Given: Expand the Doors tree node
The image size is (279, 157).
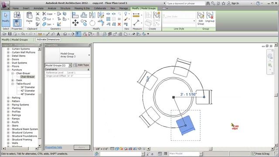Looking at the screenshot, I should (x=8, y=59).
